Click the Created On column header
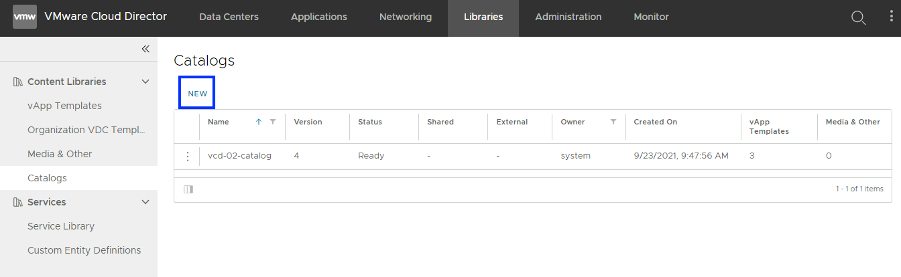This screenshot has width=901, height=277. (655, 122)
